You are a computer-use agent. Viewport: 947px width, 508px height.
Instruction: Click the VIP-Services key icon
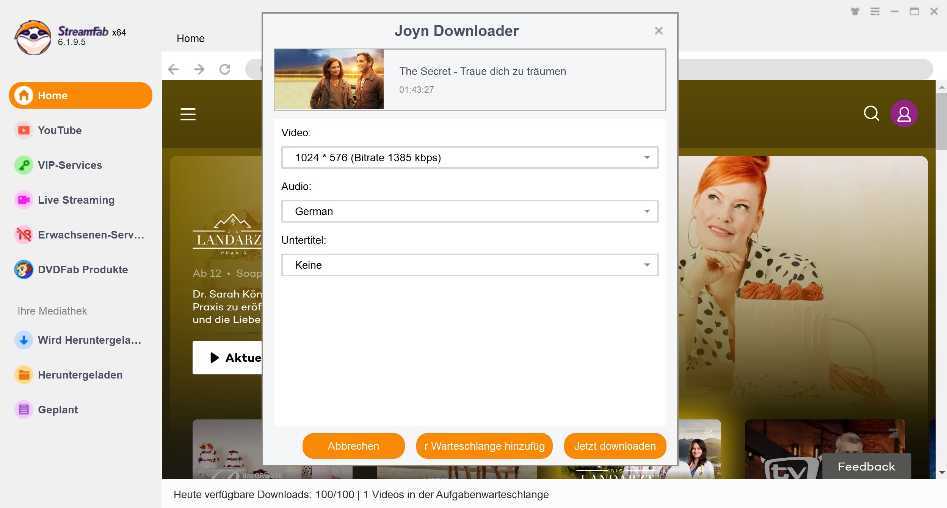(x=24, y=165)
